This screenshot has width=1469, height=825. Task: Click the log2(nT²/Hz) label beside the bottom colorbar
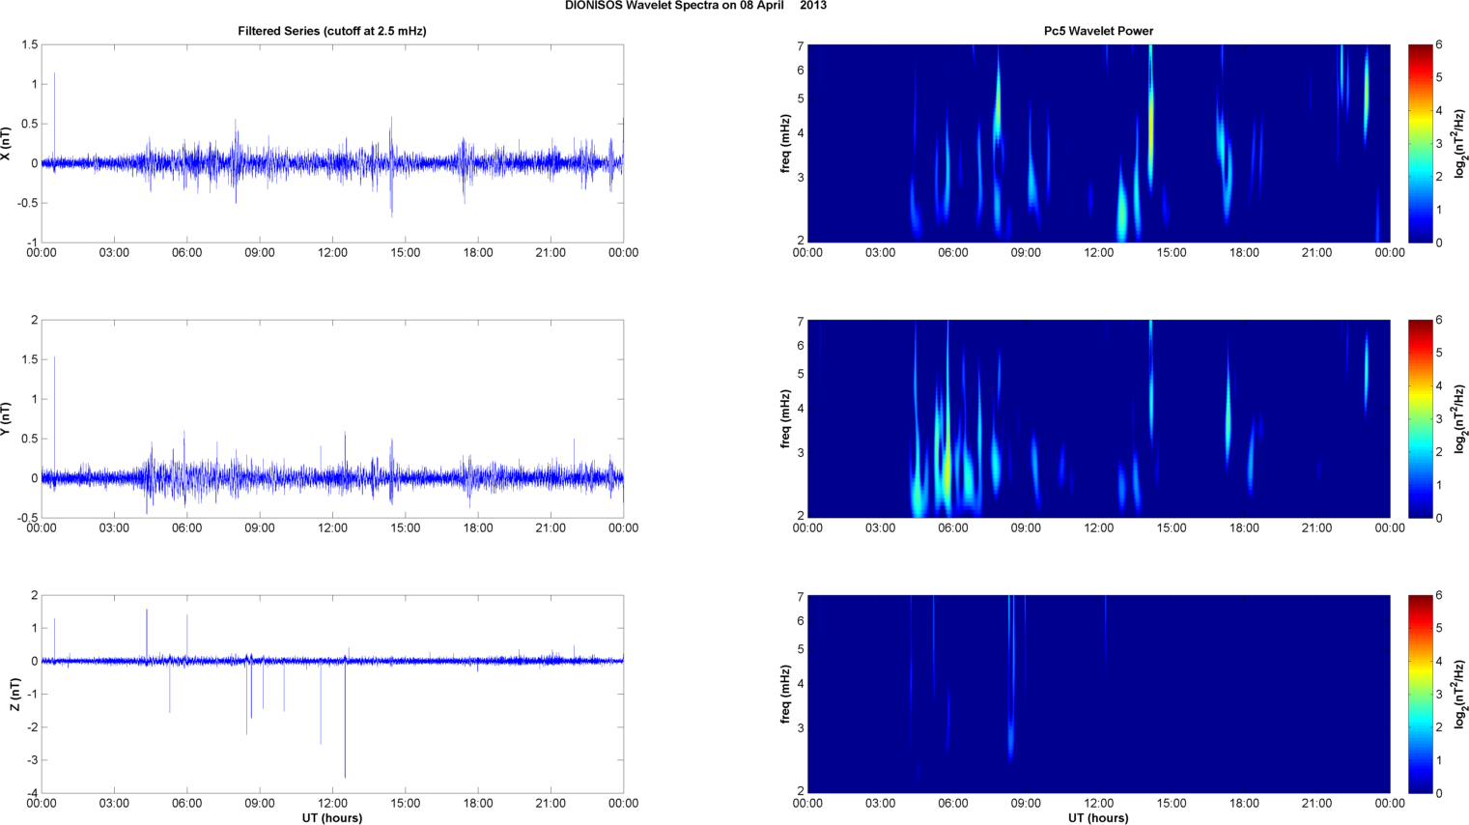(1460, 695)
